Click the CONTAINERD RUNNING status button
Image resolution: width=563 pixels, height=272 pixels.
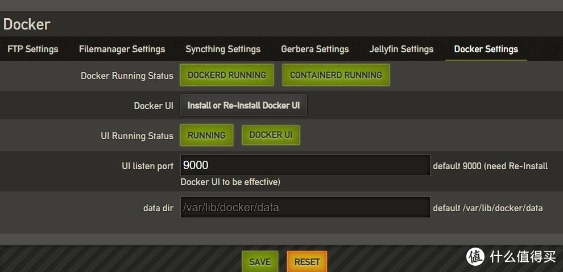(x=336, y=75)
